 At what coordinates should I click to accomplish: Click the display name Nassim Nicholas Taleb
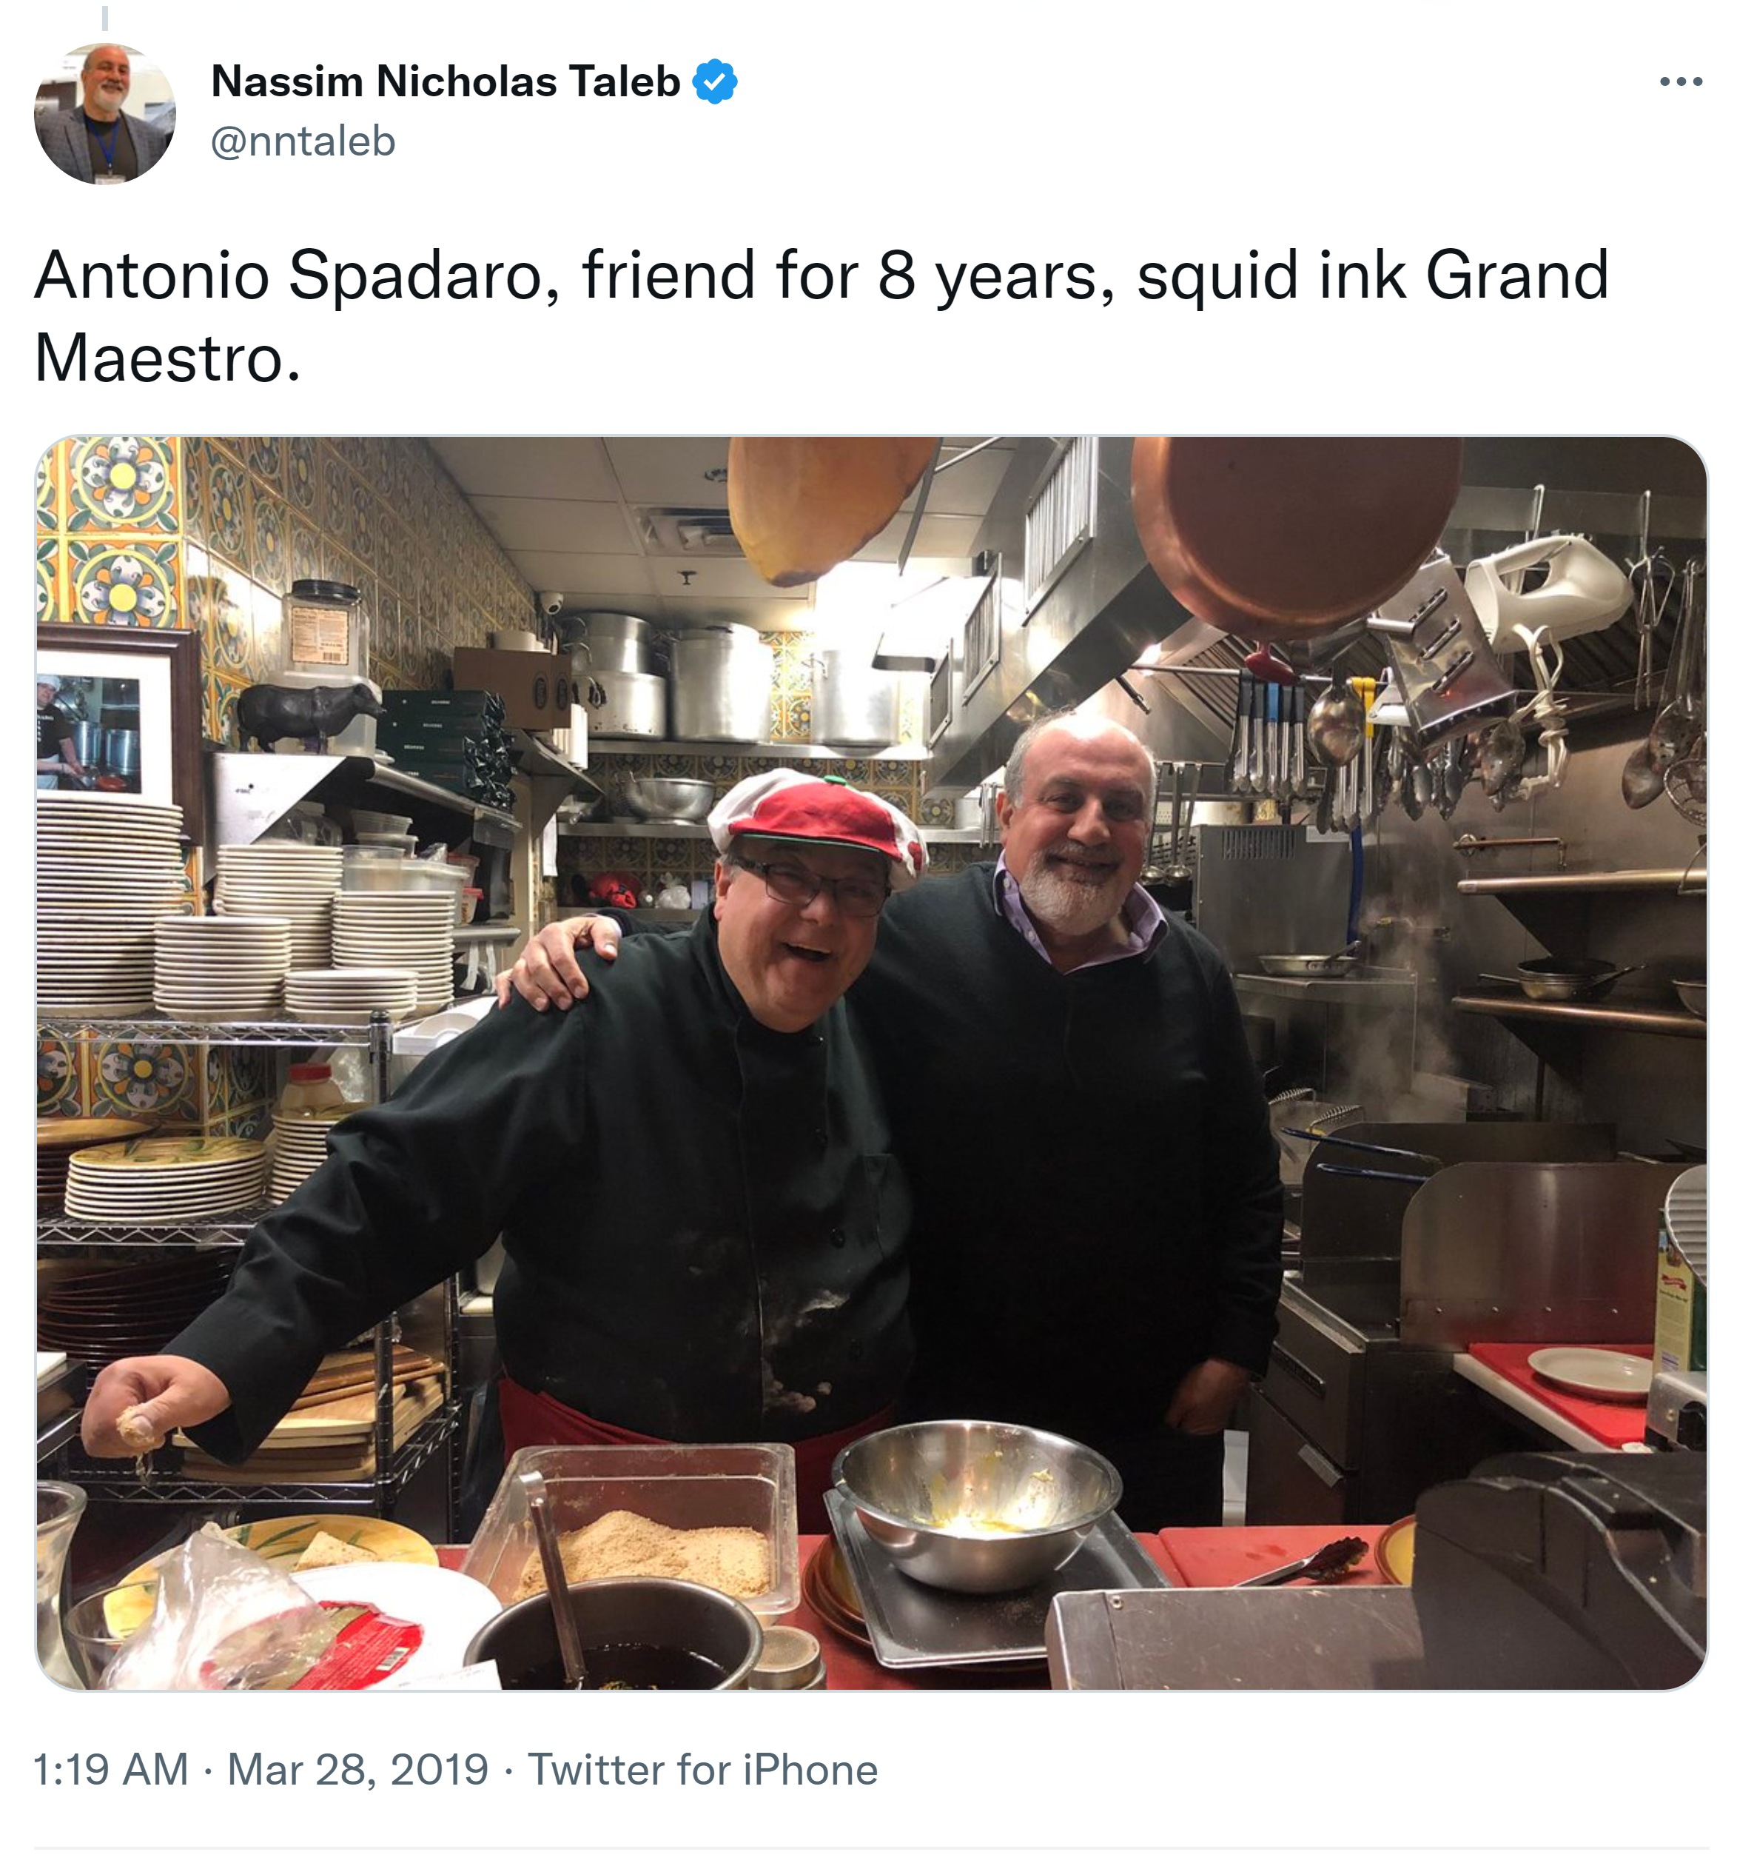click(446, 81)
